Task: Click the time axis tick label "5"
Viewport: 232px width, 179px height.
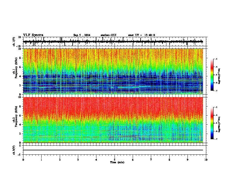Action: pos(115,160)
